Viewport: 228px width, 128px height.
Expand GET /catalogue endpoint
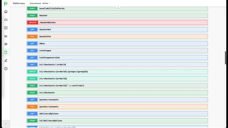pos(117,50)
